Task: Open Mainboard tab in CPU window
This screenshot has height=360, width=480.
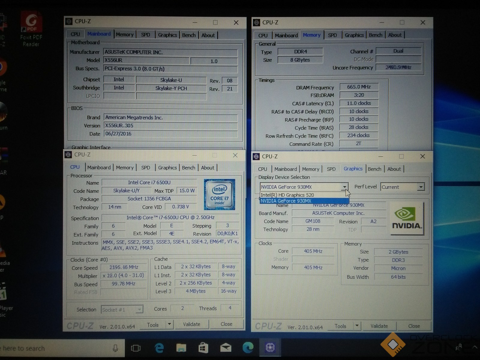Action: coord(99,167)
